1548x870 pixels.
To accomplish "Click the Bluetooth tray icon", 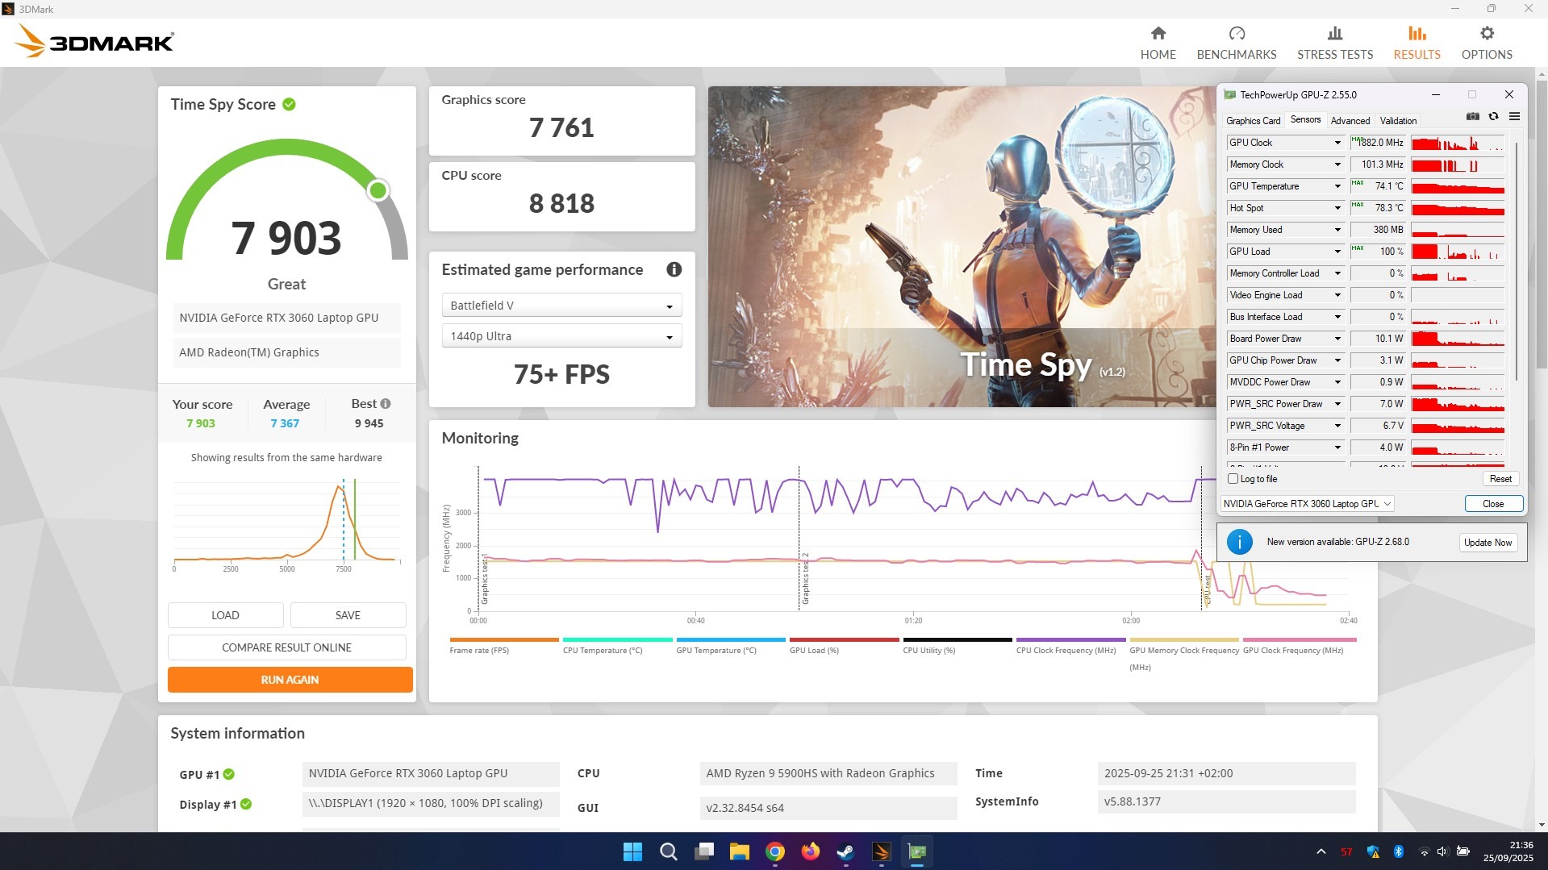I will 1398,851.
